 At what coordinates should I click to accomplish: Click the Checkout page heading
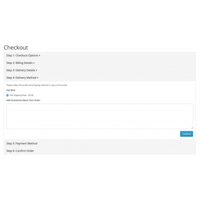coord(16,47)
